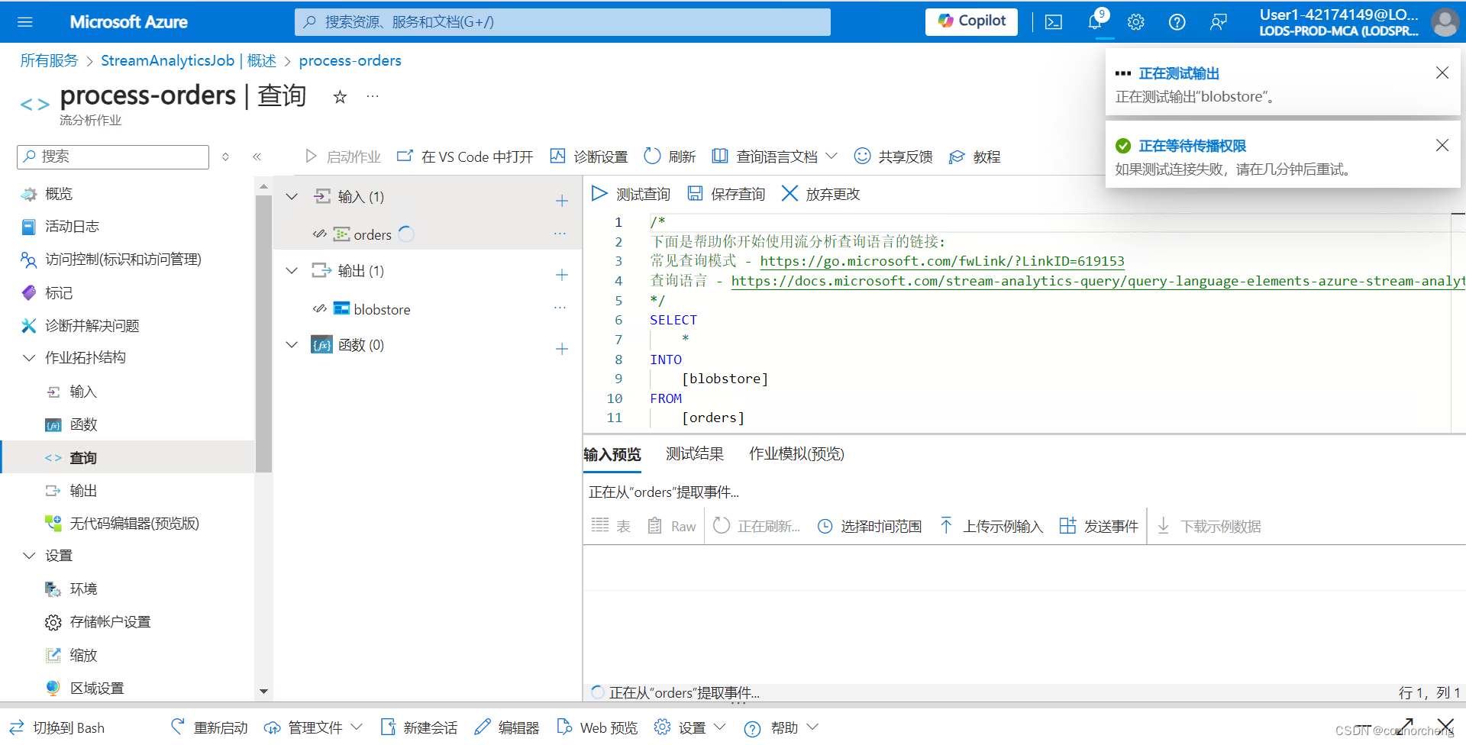Open the 教程 tutorial button

(x=974, y=156)
